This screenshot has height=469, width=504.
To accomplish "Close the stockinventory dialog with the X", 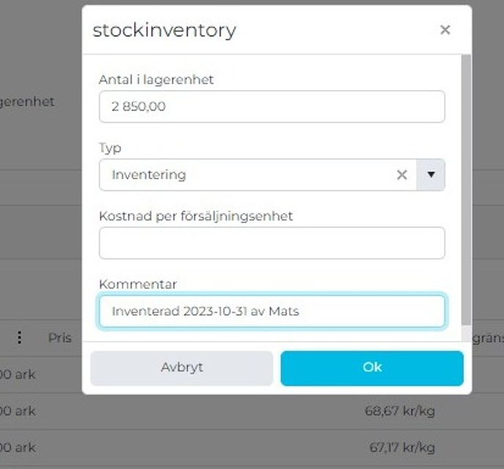I will point(445,30).
